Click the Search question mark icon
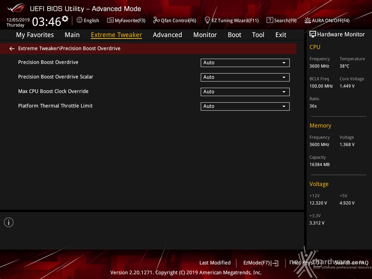372x279 pixels. (270, 20)
